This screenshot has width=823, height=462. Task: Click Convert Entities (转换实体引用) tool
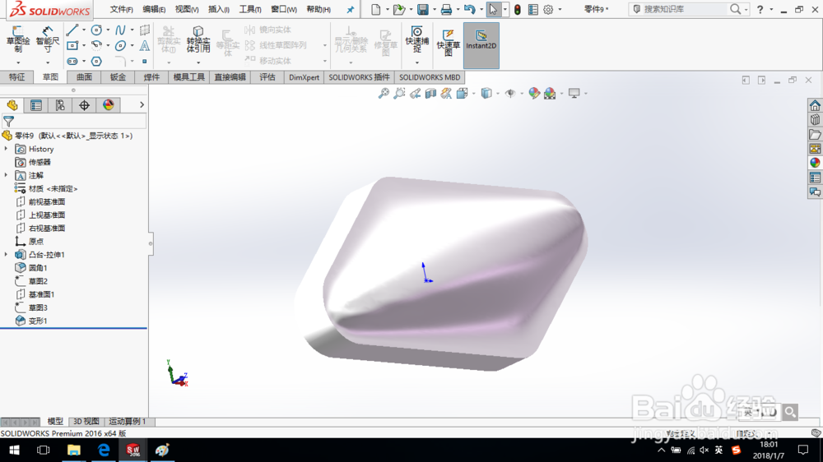tap(198, 39)
